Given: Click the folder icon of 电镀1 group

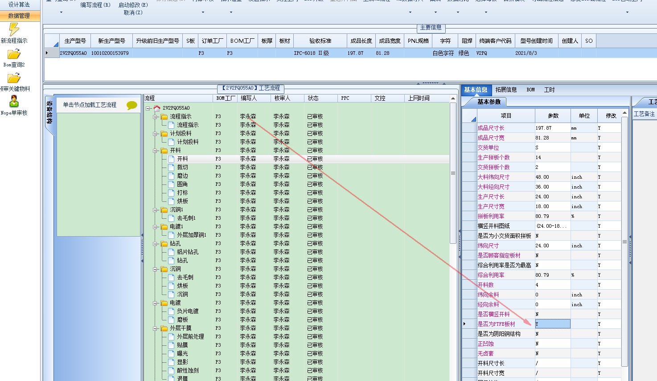Looking at the screenshot, I should click(x=164, y=226).
